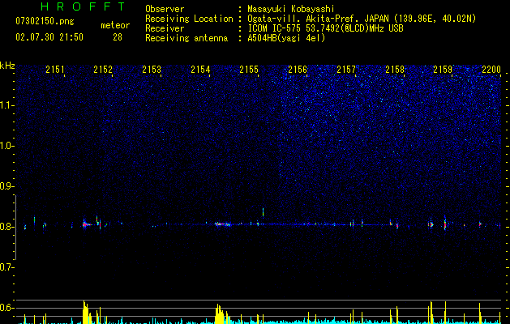Click the 2155 time marker
Viewport: 510px width, 324px height.
(x=249, y=70)
